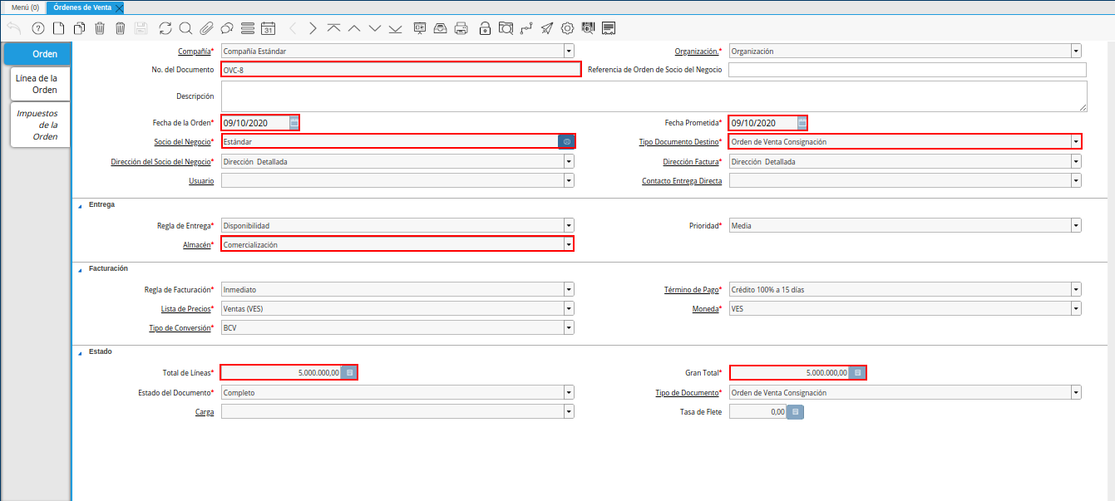1115x501 pixels.
Task: Collapse the Entrega section
Action: 81,204
